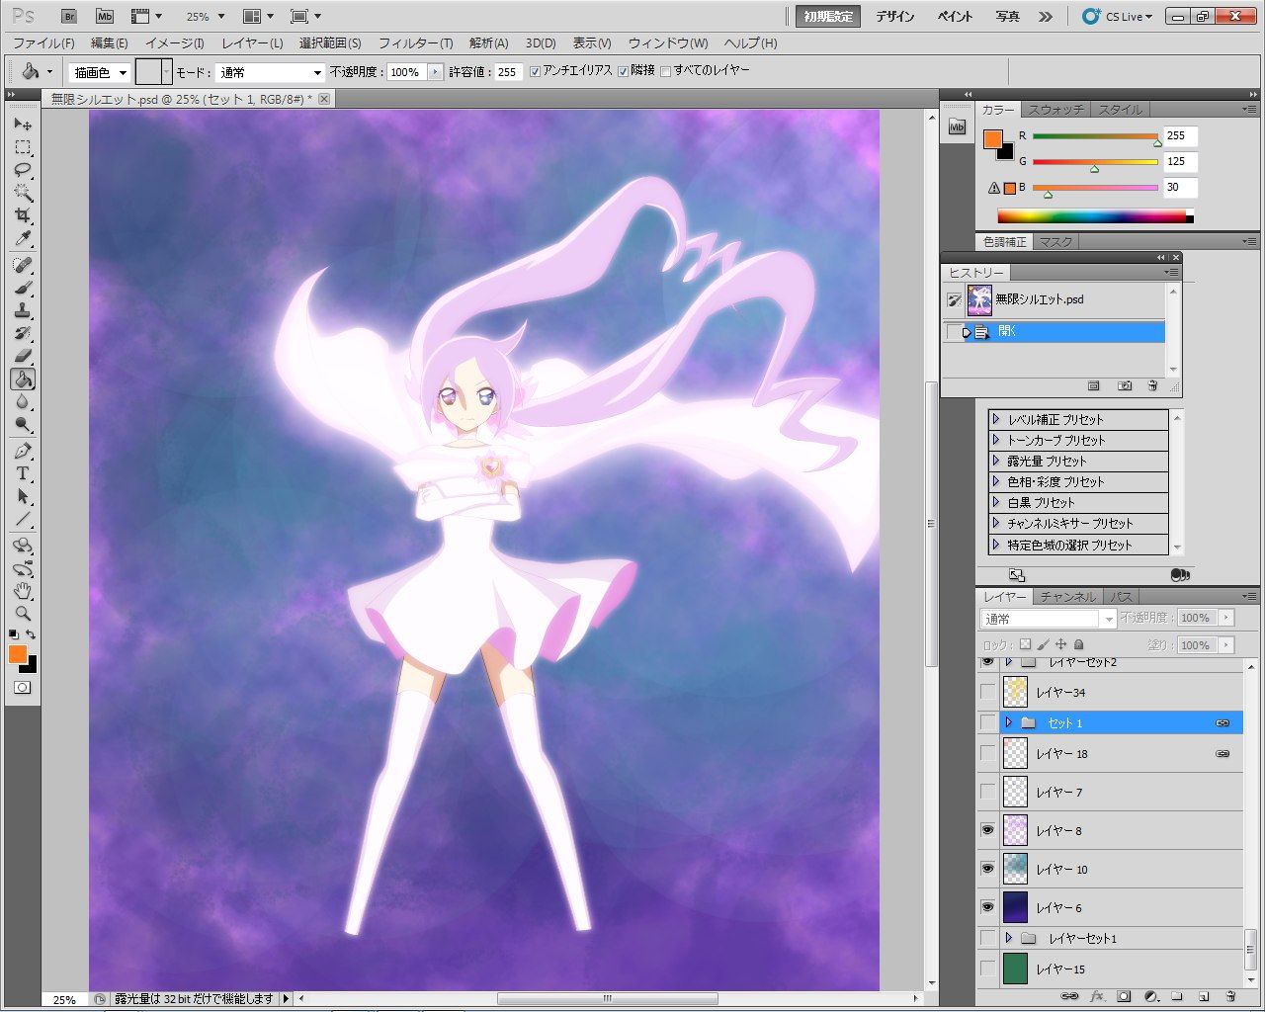Delete layer using Layers panel trash icon
This screenshot has width=1265, height=1012.
pos(1230,997)
